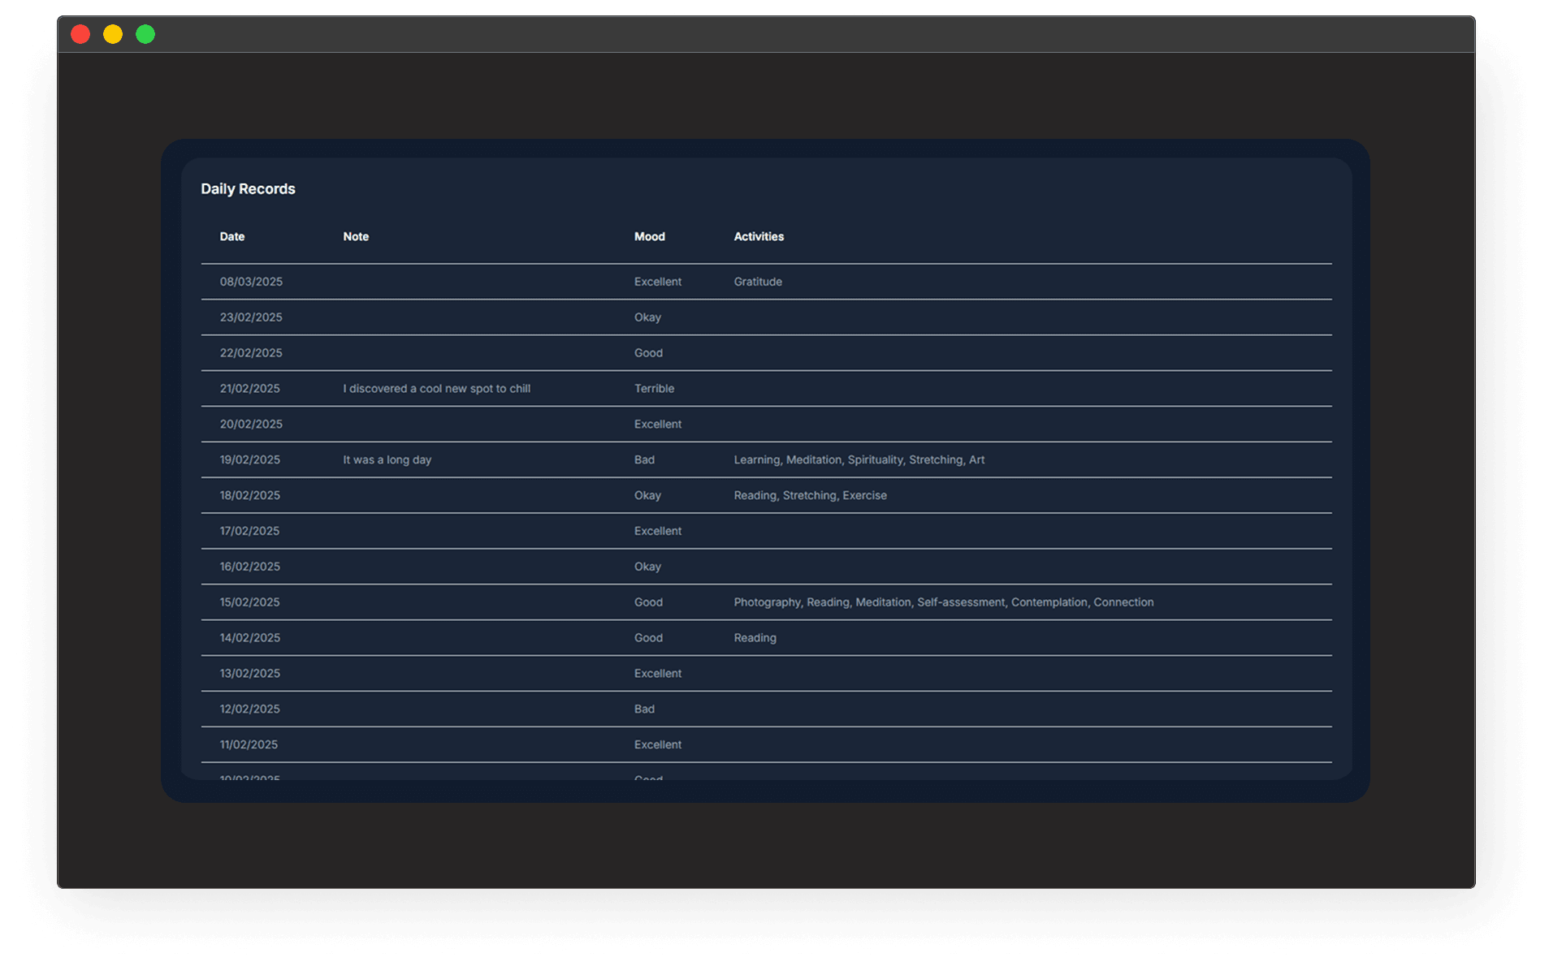Select the 08/03/2025 date entry

coord(251,282)
